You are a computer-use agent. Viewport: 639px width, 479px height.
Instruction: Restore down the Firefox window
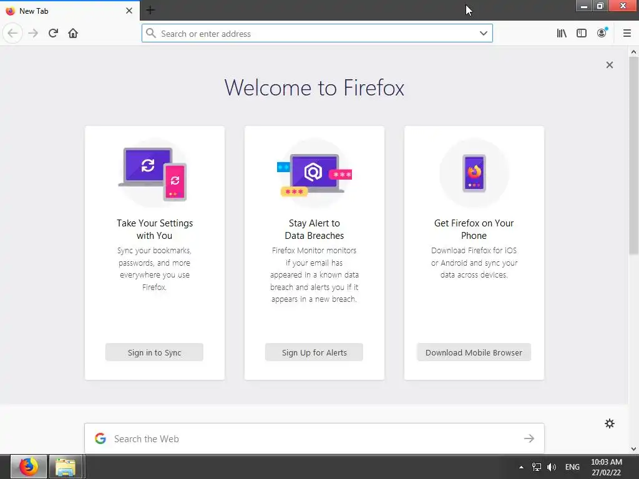pyautogui.click(x=600, y=6)
